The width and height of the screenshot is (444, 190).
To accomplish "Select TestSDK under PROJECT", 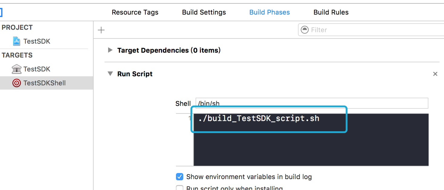I will (37, 41).
